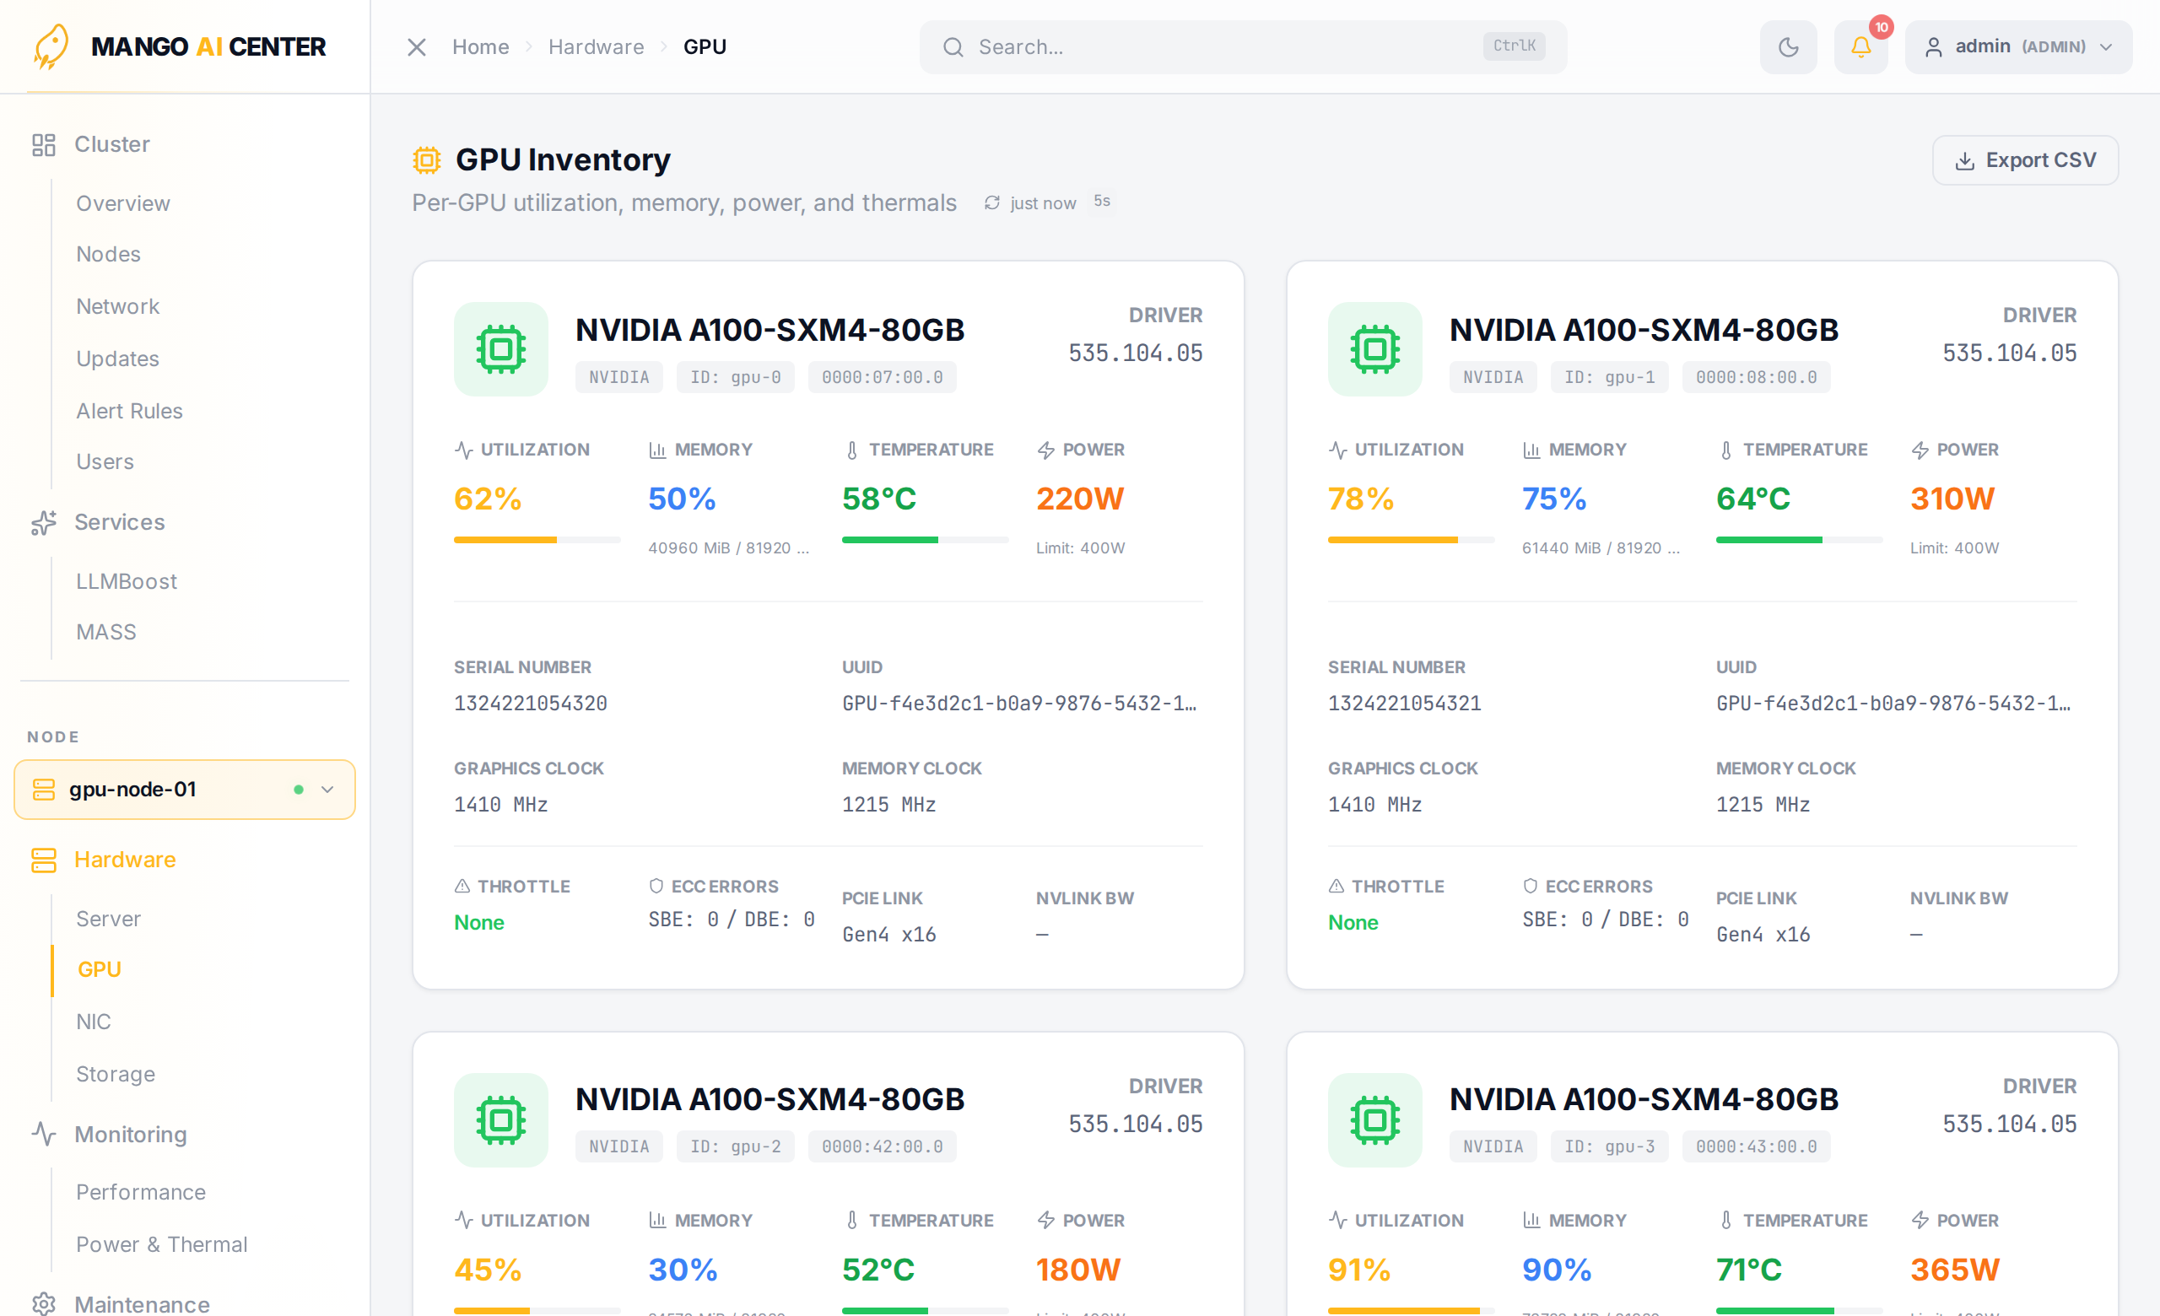This screenshot has width=2160, height=1316.
Task: Click the gpu-1 throttle warning icon
Action: (x=1336, y=887)
